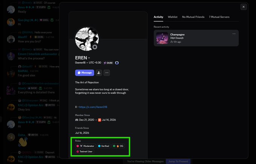The width and height of the screenshot is (256, 164).
Task: View the 7 Mutual Servers tab
Action: tap(219, 17)
